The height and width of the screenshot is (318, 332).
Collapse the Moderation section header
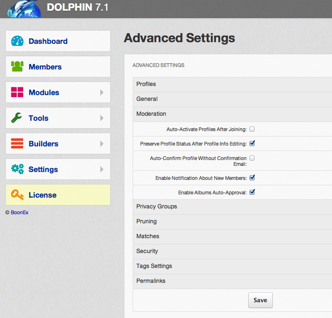pos(151,114)
